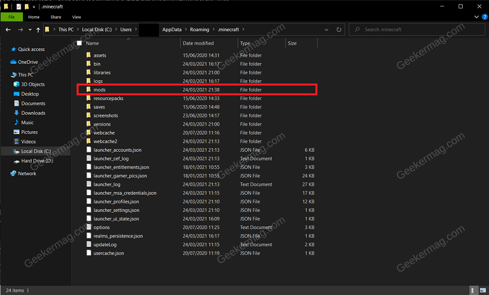The height and width of the screenshot is (295, 489).
Task: Select the versions folder icon
Action: coord(89,124)
